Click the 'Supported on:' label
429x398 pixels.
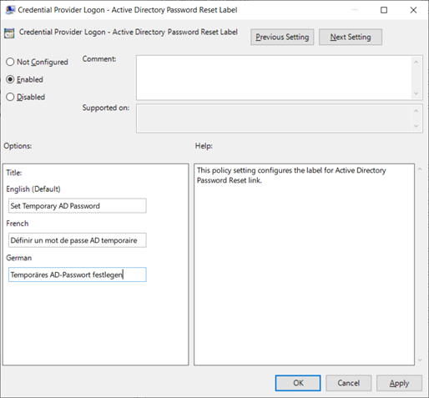pos(106,108)
